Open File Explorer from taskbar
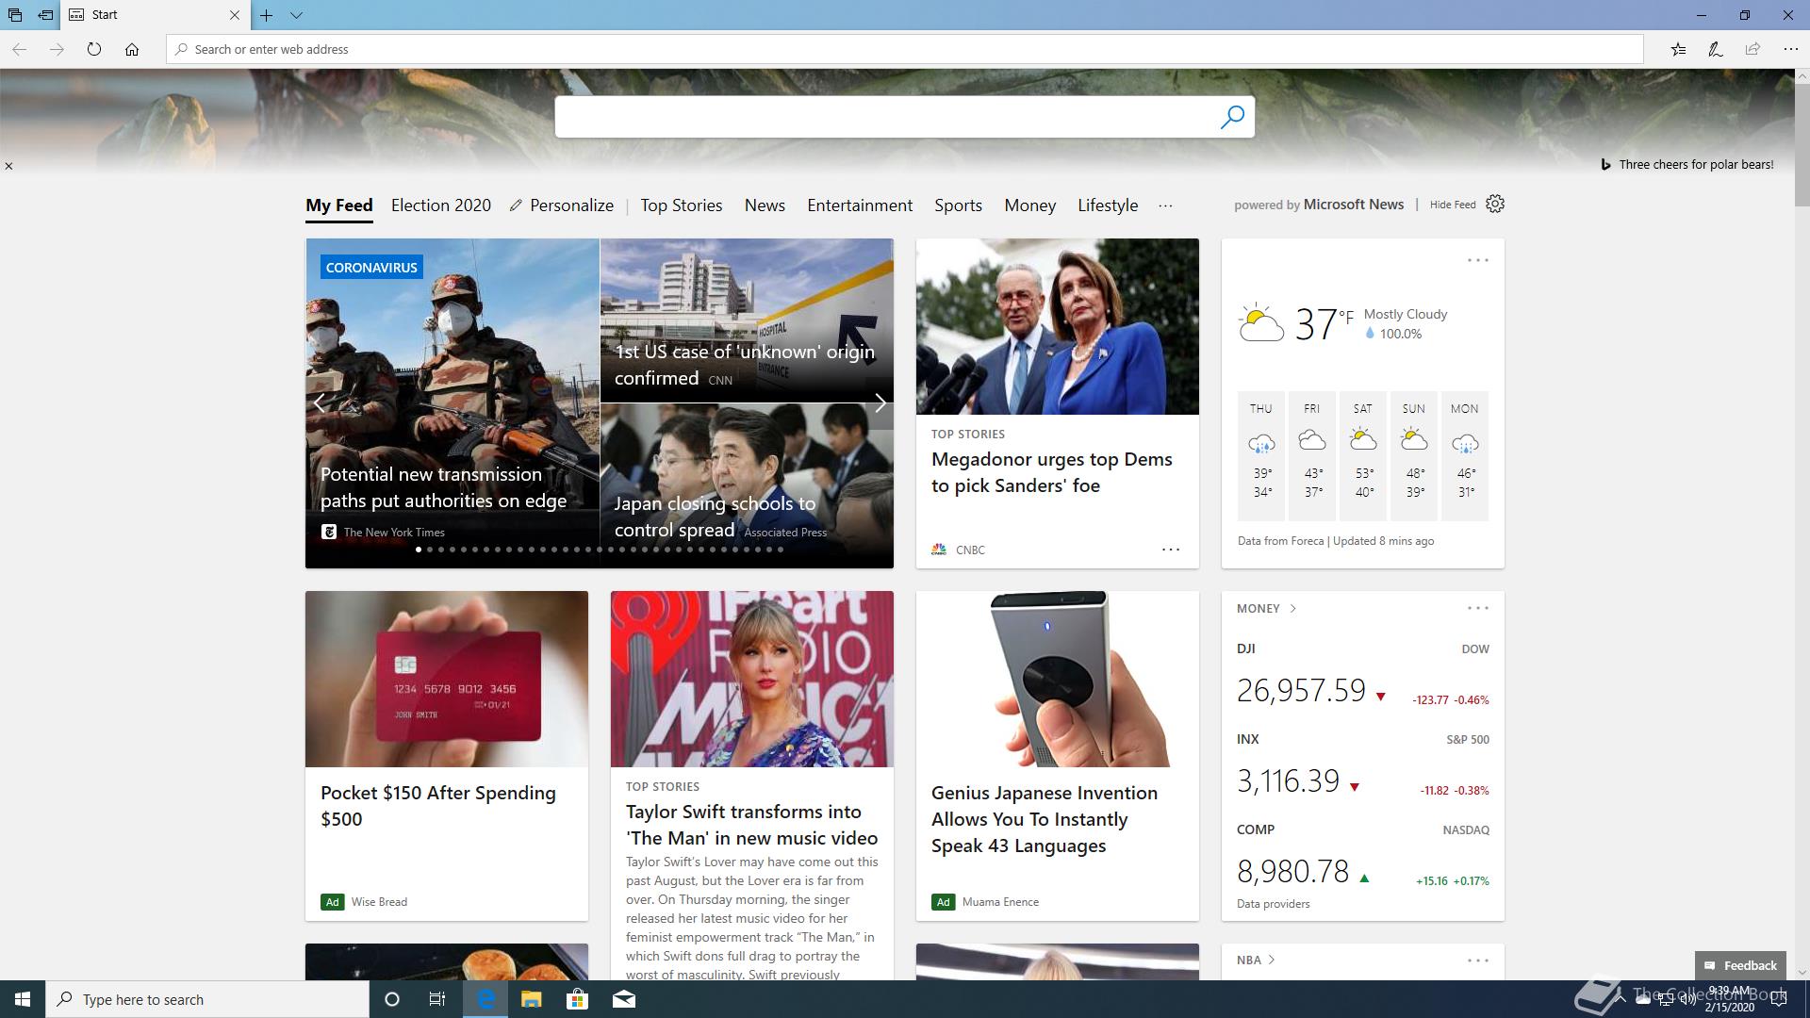This screenshot has height=1018, width=1810. point(531,999)
